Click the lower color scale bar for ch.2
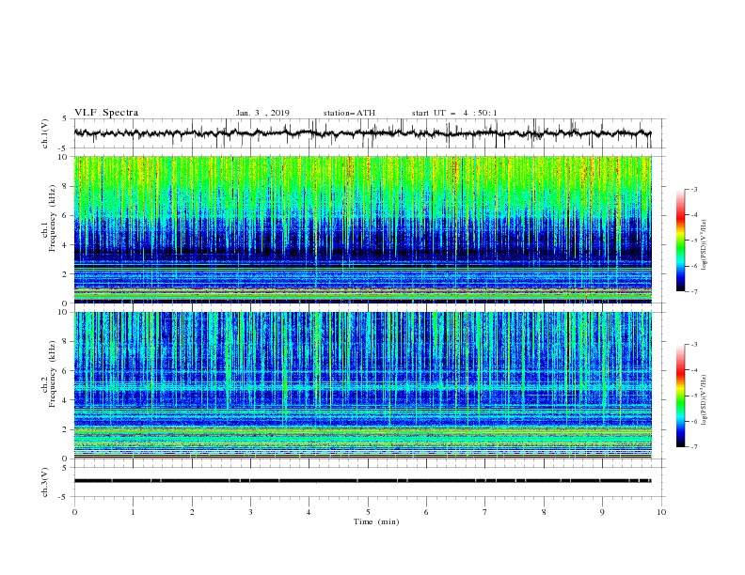 pos(680,396)
